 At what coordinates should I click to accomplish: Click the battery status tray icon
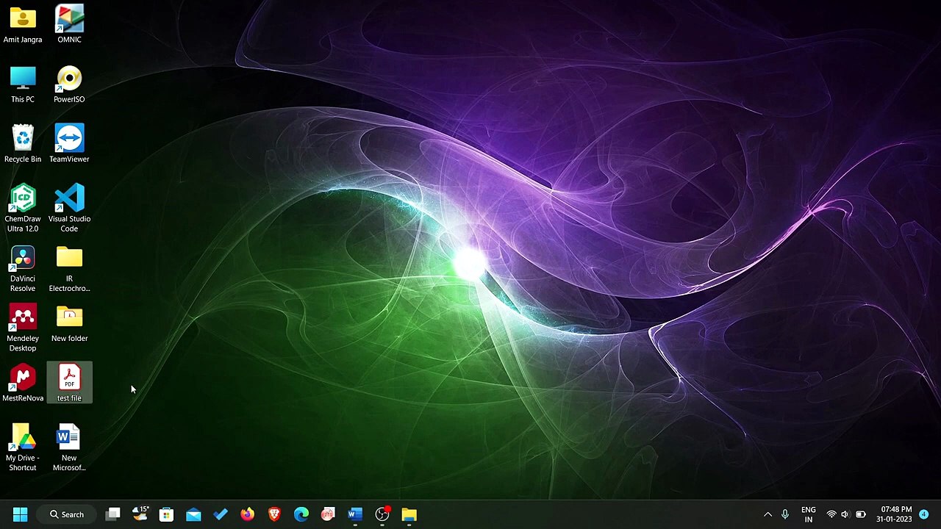pyautogui.click(x=860, y=514)
